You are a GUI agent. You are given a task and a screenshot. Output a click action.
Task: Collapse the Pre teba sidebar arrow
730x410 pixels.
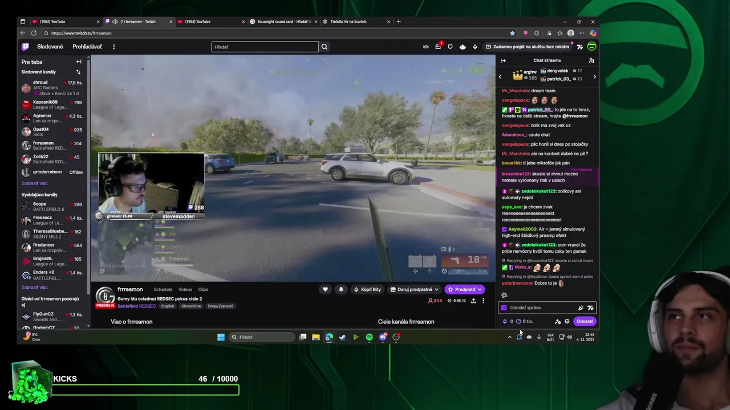coord(79,61)
